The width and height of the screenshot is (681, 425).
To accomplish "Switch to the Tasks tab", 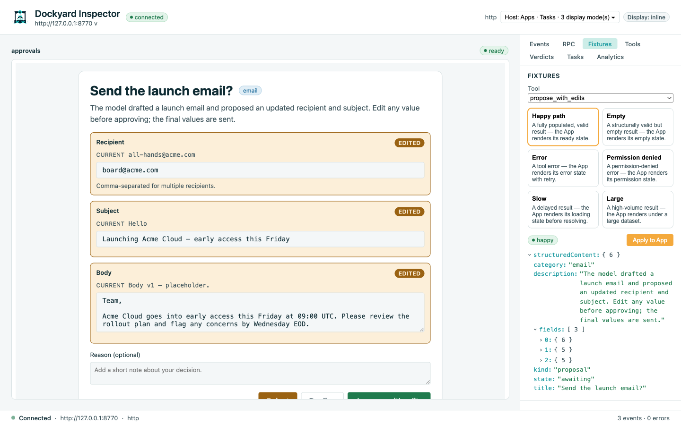I will click(x=575, y=57).
